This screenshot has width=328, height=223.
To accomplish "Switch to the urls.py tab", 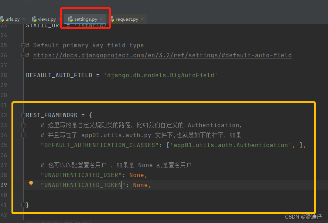I will 12,18.
